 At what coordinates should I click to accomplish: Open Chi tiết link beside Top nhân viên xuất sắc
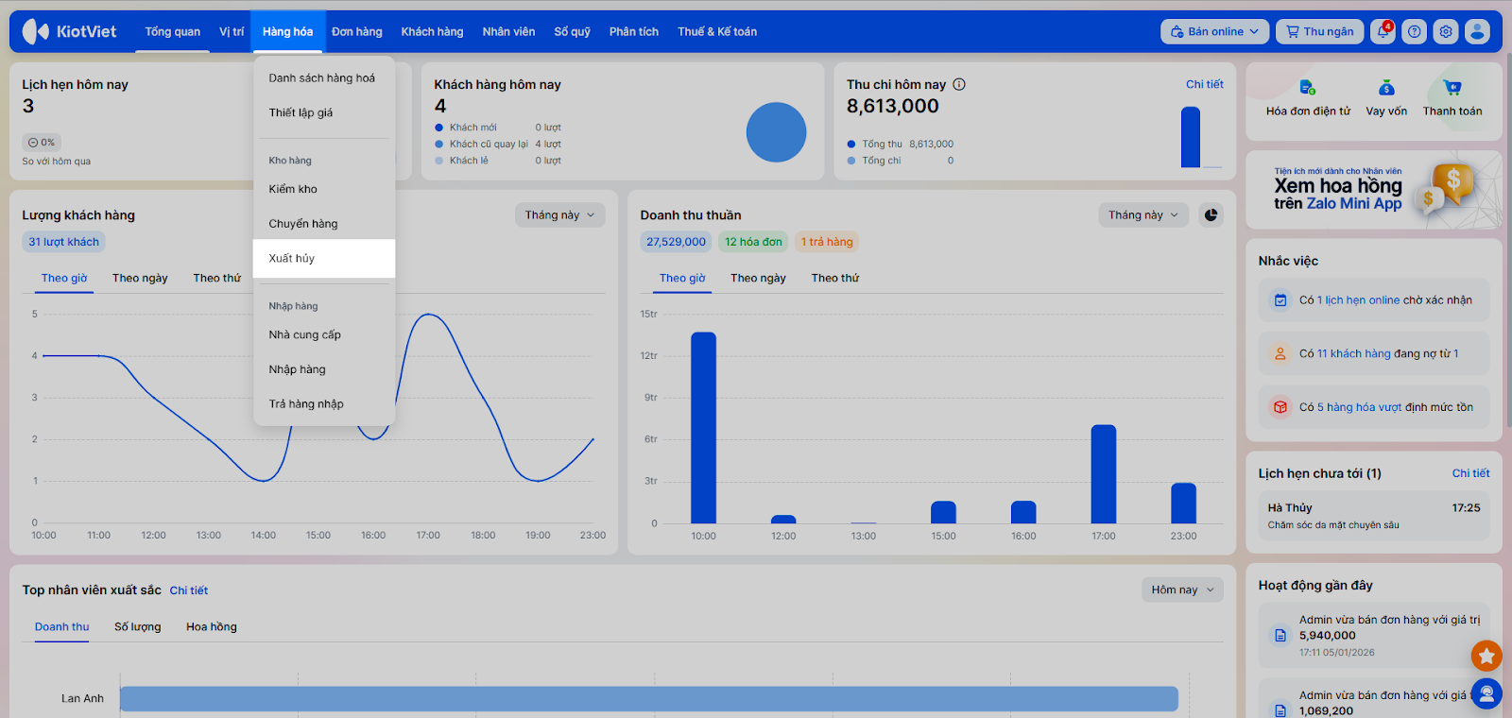(189, 590)
